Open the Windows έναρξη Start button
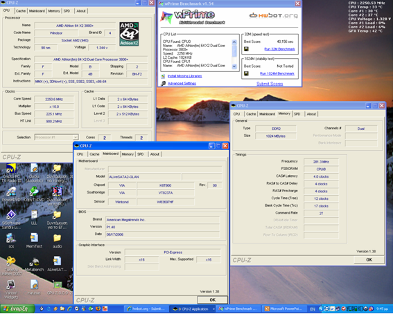The width and height of the screenshot is (393, 314). [17, 309]
